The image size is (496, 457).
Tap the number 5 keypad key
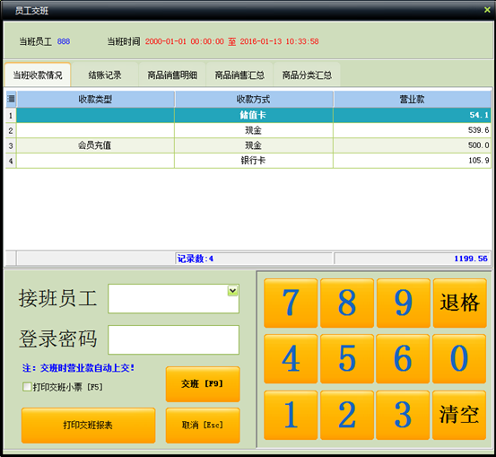coord(347,358)
